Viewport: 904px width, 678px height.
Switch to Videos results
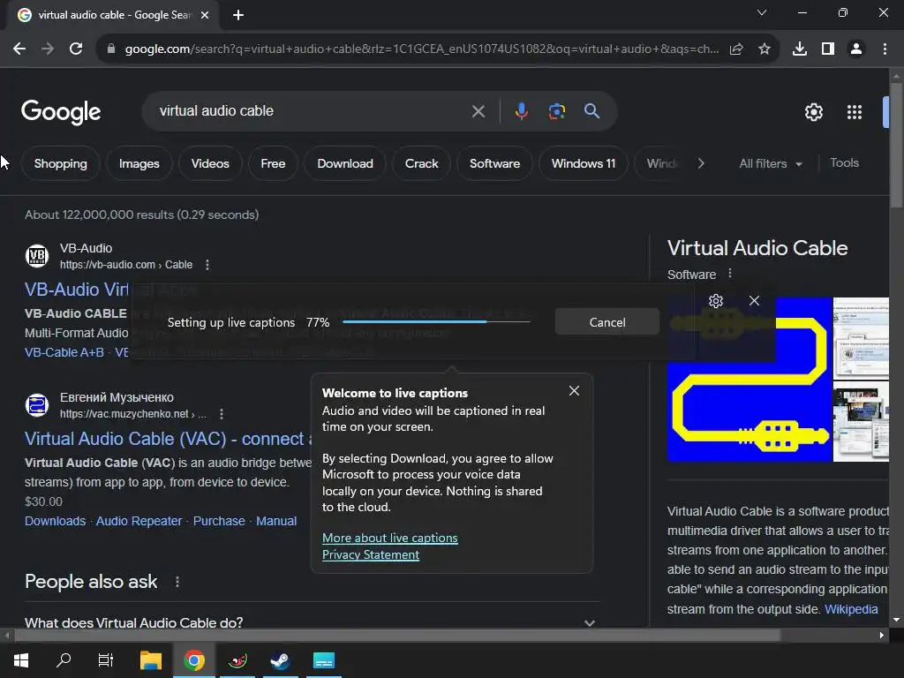point(210,163)
